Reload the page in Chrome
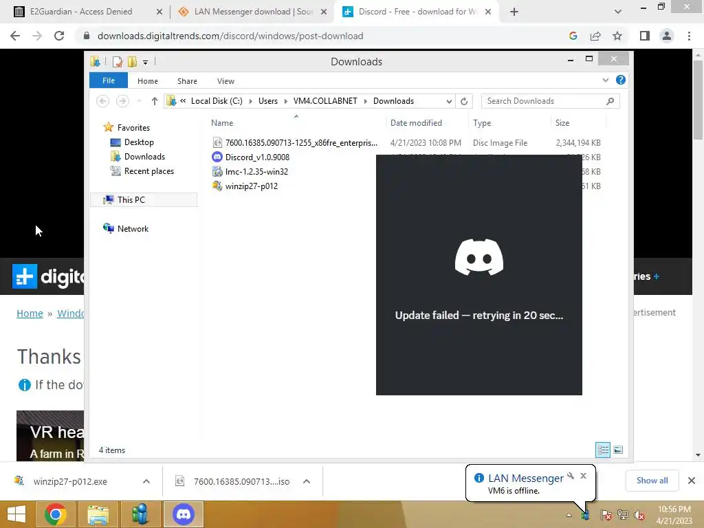The height and width of the screenshot is (528, 704). point(59,36)
